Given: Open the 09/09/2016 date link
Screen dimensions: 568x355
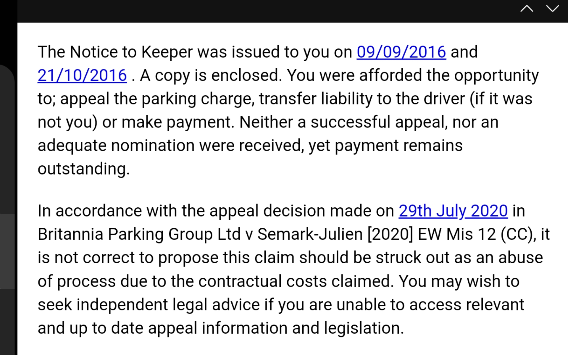Looking at the screenshot, I should pyautogui.click(x=401, y=52).
